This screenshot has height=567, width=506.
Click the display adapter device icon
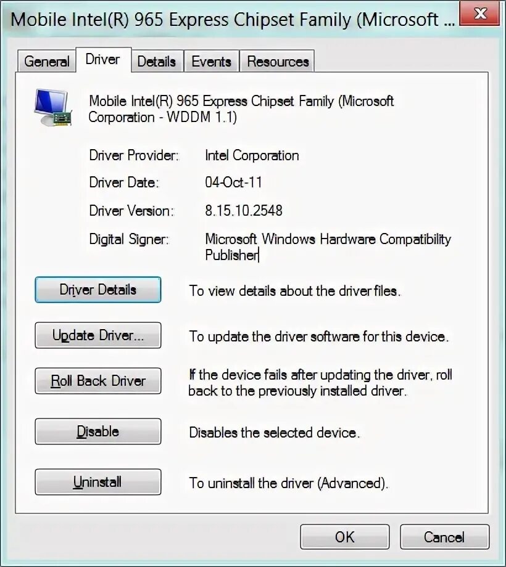(53, 107)
